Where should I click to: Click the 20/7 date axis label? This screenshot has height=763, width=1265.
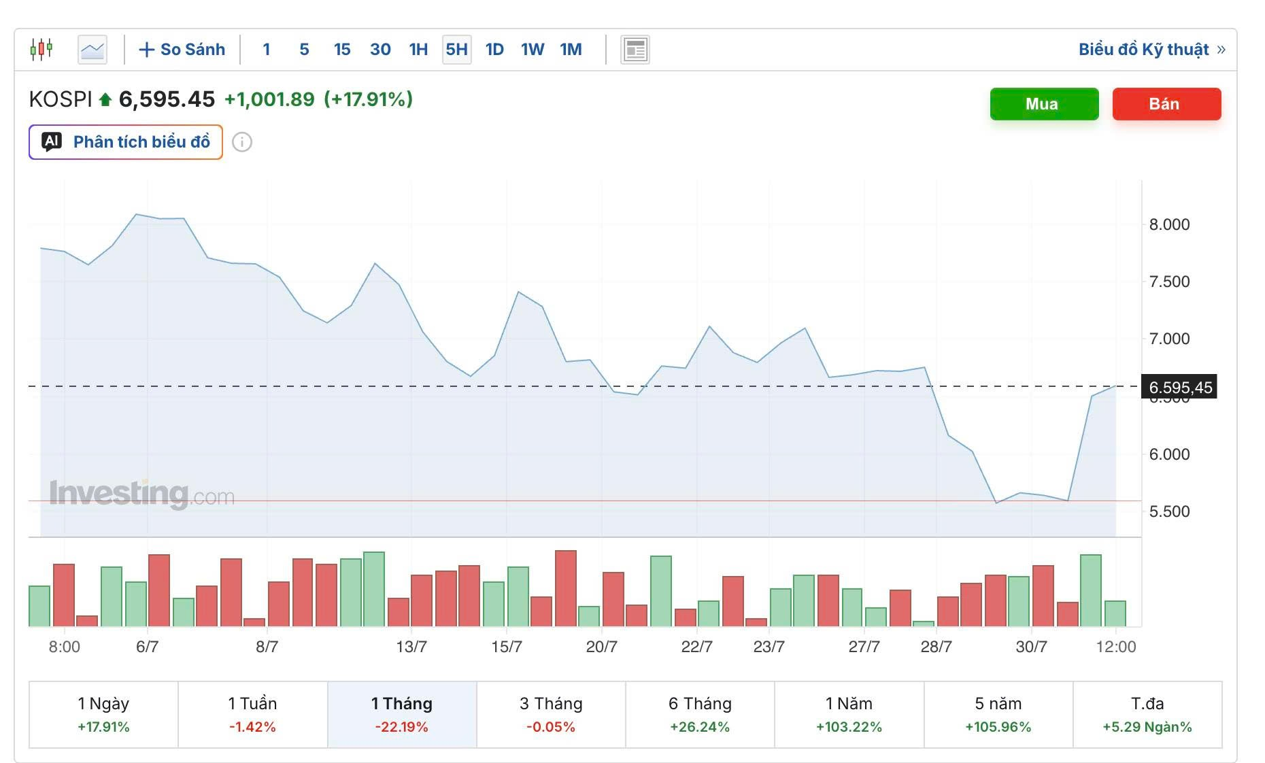click(x=602, y=647)
